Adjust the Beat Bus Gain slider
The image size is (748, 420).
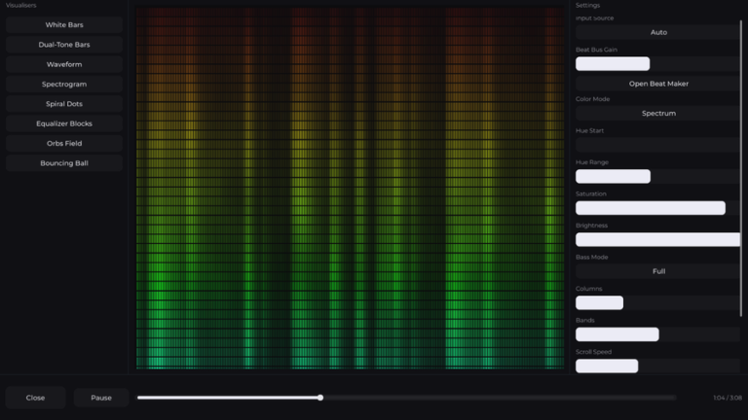(x=657, y=64)
